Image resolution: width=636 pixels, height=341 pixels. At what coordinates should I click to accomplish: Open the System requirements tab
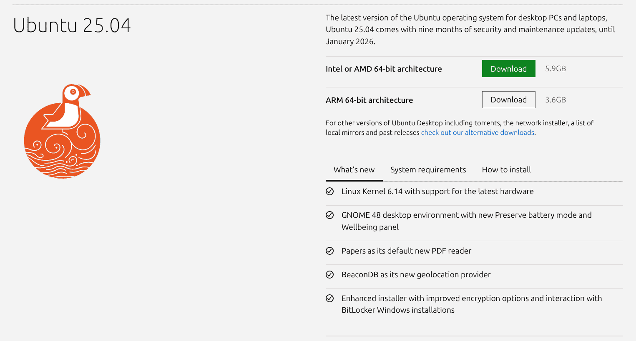[x=428, y=170]
